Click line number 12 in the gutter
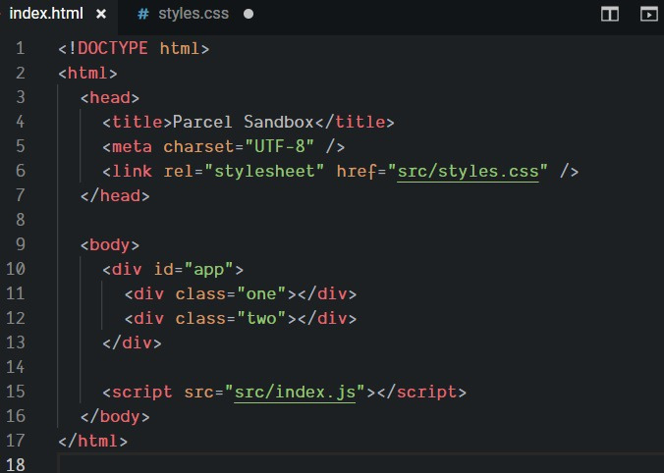This screenshot has width=664, height=473. (x=16, y=318)
